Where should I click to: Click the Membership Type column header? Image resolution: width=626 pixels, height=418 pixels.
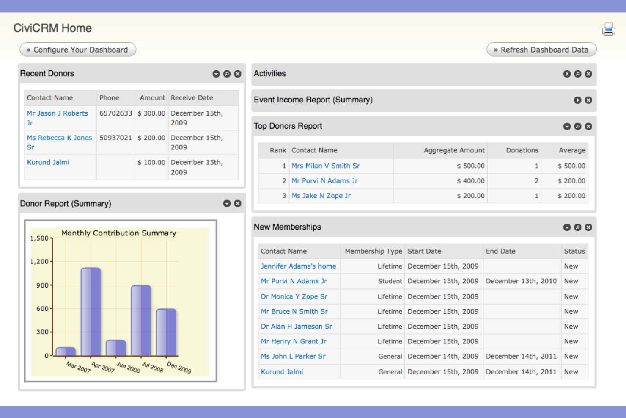(373, 251)
